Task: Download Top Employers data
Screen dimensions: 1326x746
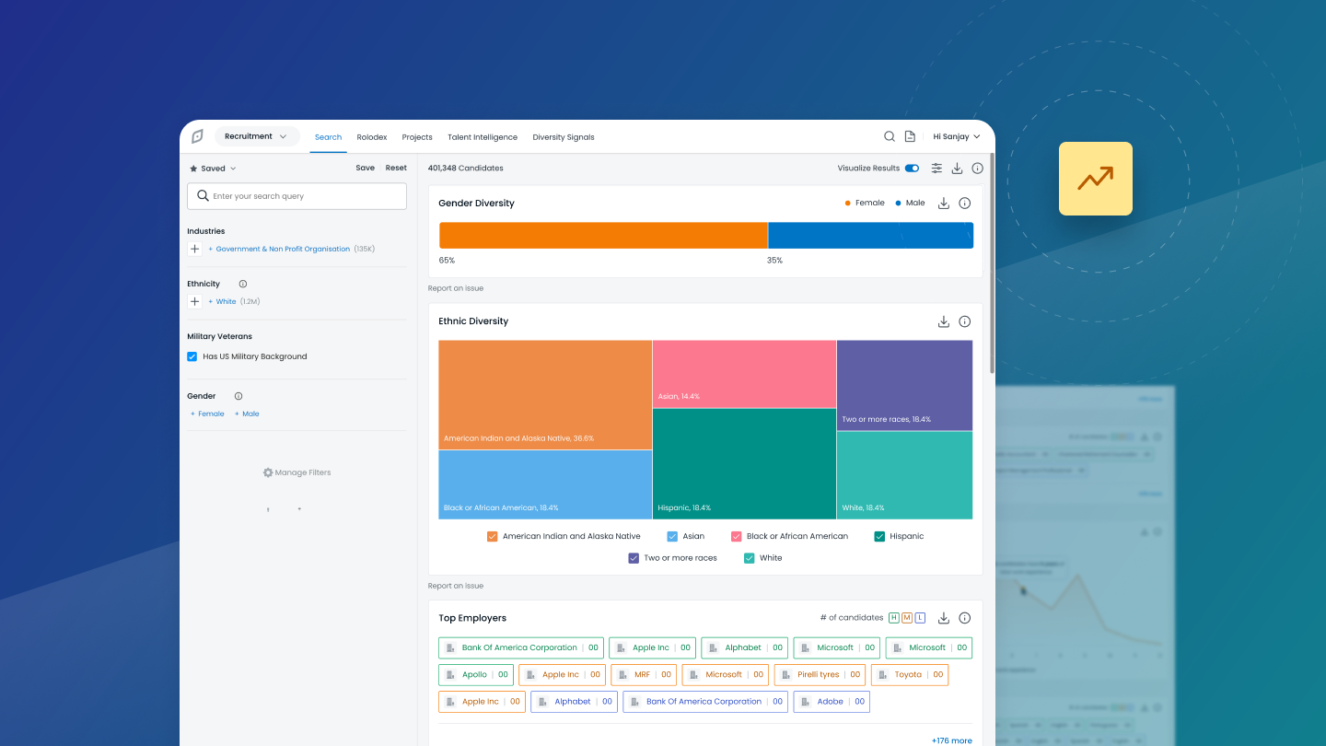Action: pos(944,618)
